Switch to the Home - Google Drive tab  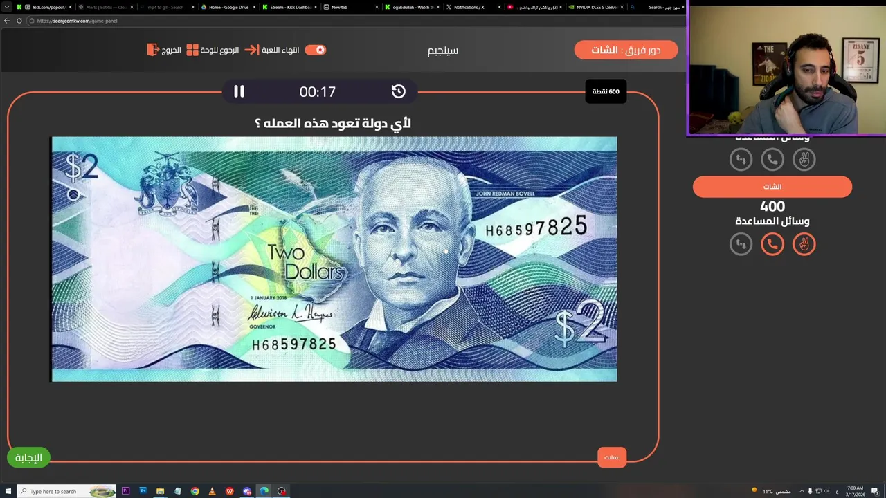pyautogui.click(x=227, y=7)
